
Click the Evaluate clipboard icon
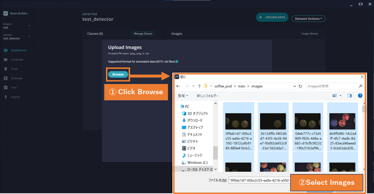6,78
